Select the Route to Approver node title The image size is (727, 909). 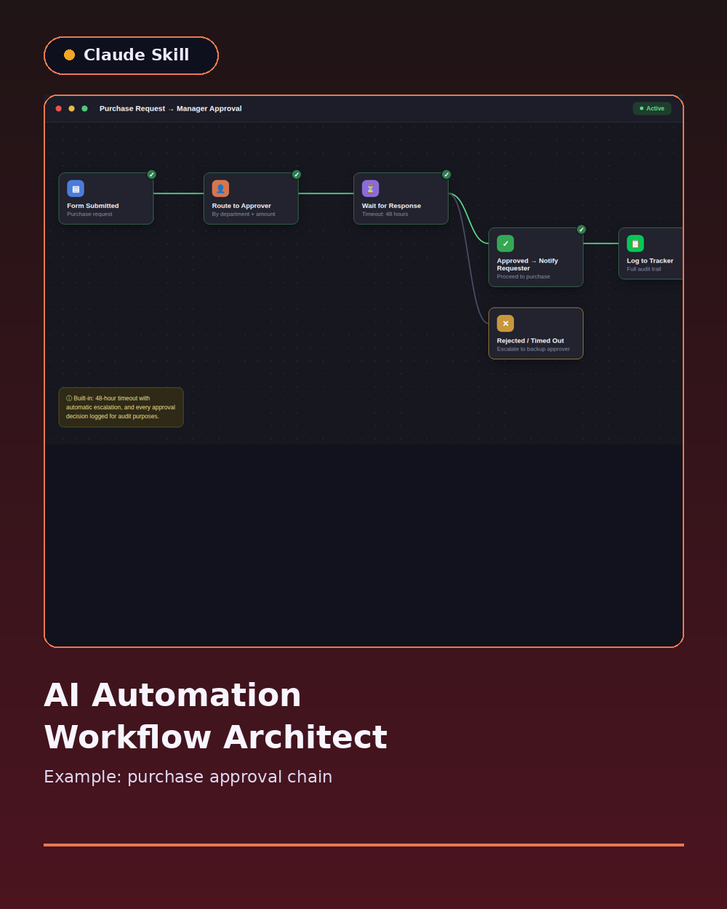click(241, 206)
